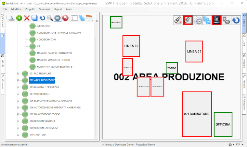
Task: Click the tree panel vertical scrollbar
Action: pyautogui.click(x=96, y=84)
